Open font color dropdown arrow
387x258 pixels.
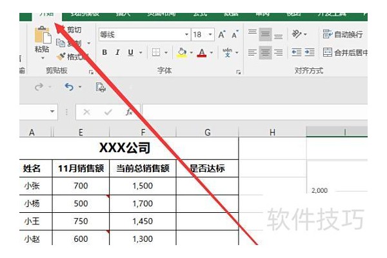point(212,53)
